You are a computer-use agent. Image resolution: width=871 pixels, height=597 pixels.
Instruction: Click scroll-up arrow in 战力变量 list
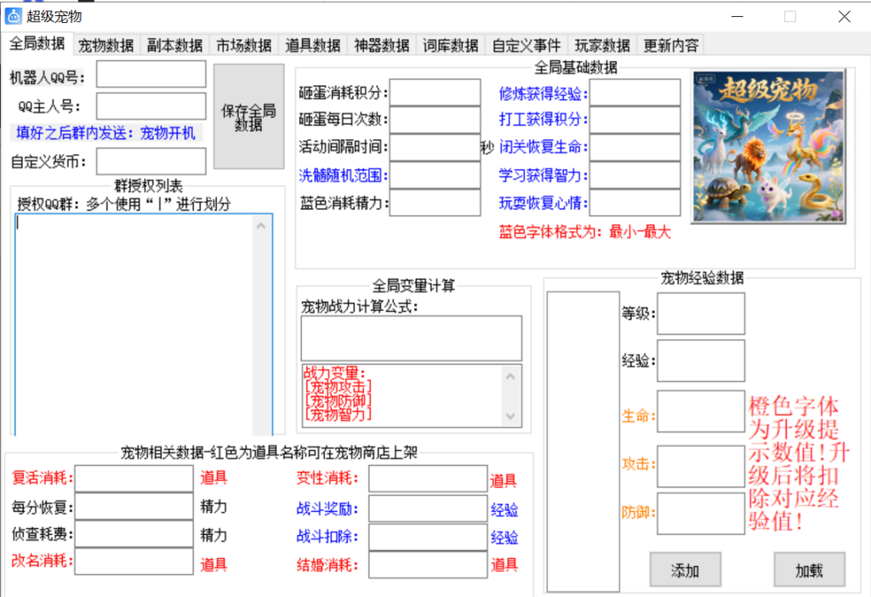point(510,376)
